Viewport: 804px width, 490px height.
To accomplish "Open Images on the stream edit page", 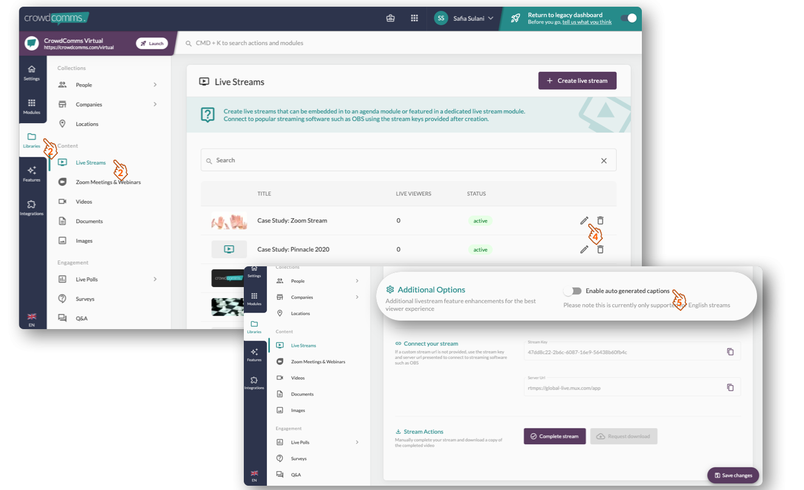I will point(298,410).
